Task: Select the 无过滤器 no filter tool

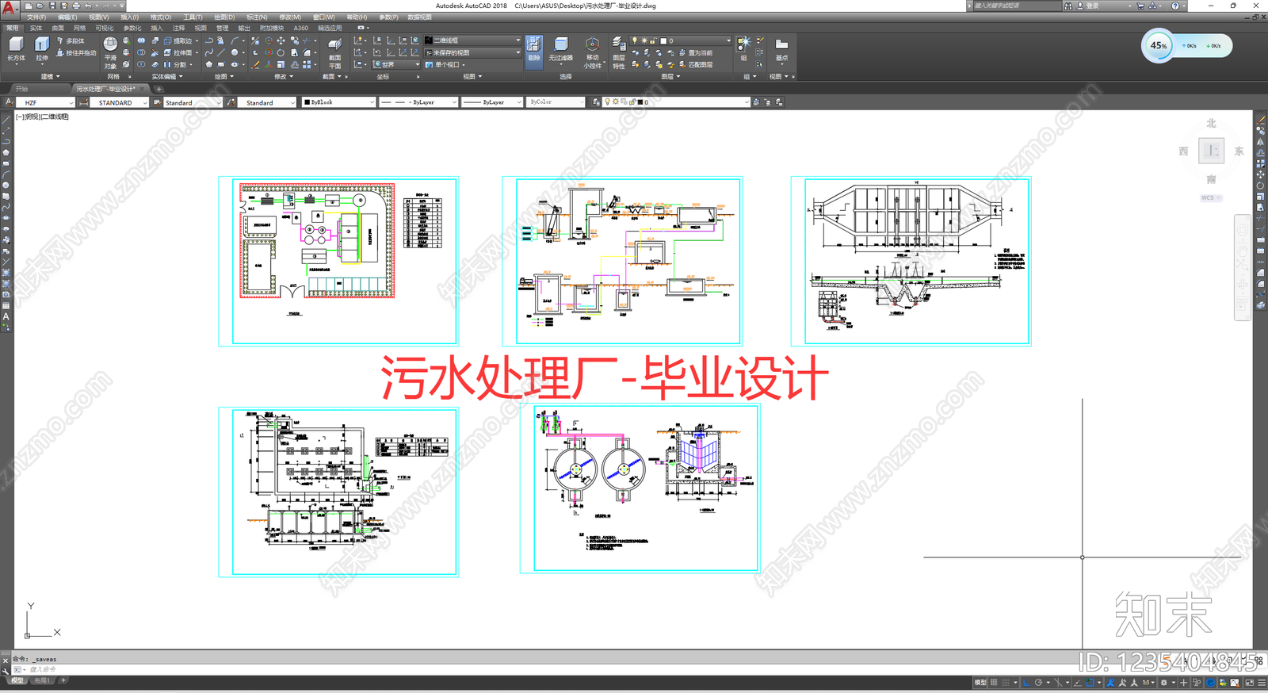Action: coord(560,49)
